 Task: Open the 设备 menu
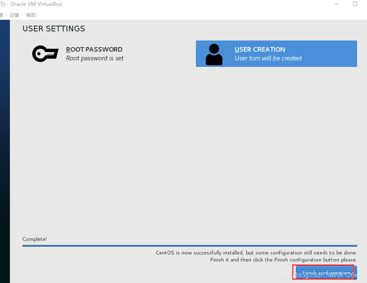[x=14, y=15]
